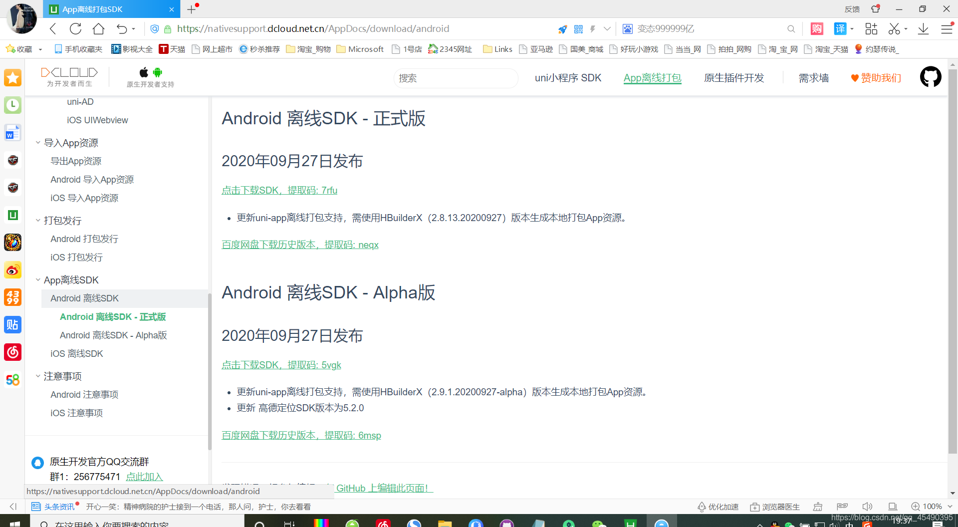
Task: Switch to the App离线打包SDK browser tab
Action: coord(112,9)
